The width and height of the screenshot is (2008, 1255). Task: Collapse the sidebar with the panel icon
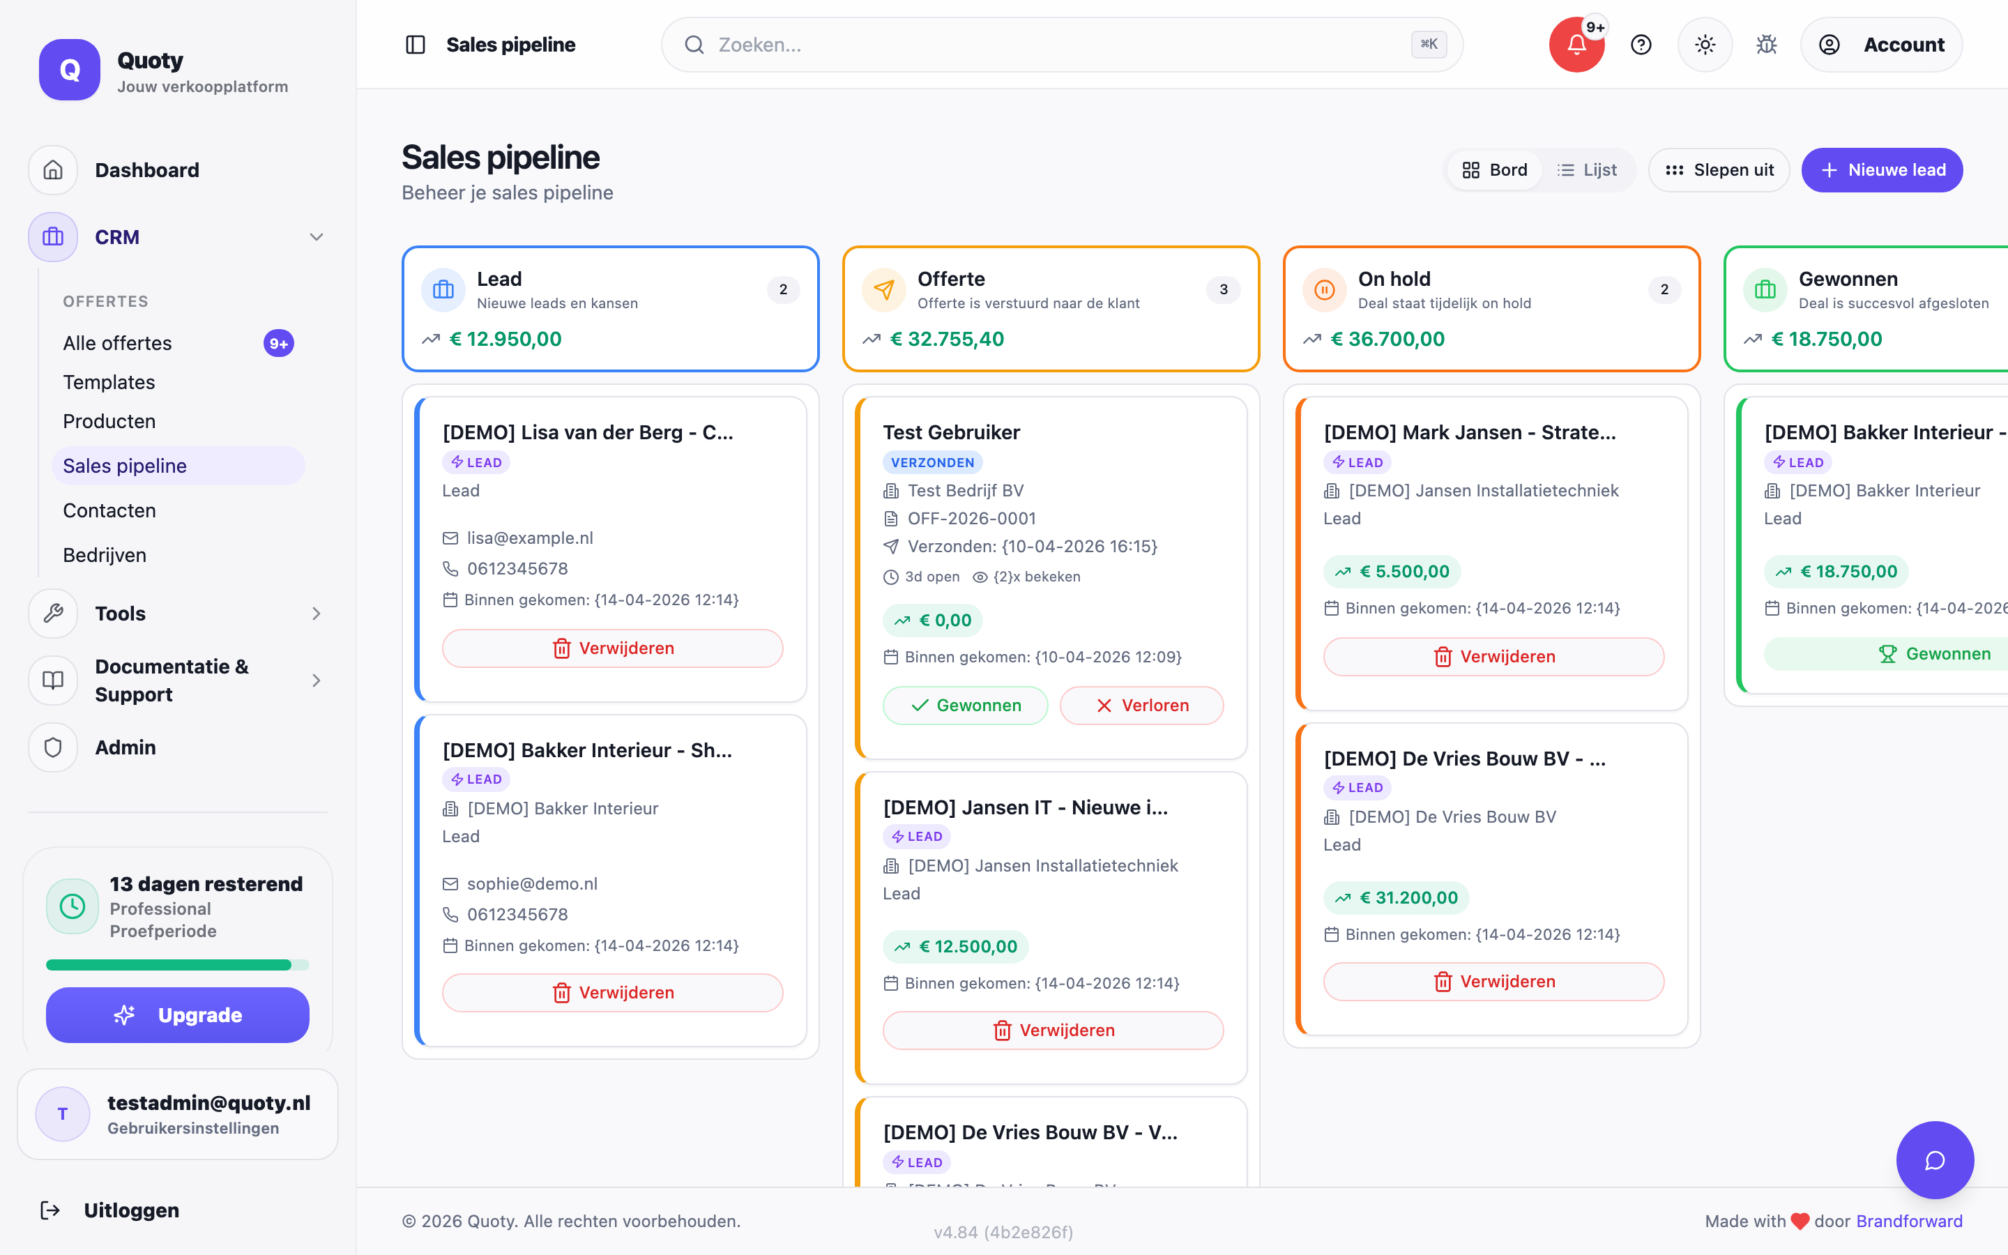pyautogui.click(x=414, y=45)
